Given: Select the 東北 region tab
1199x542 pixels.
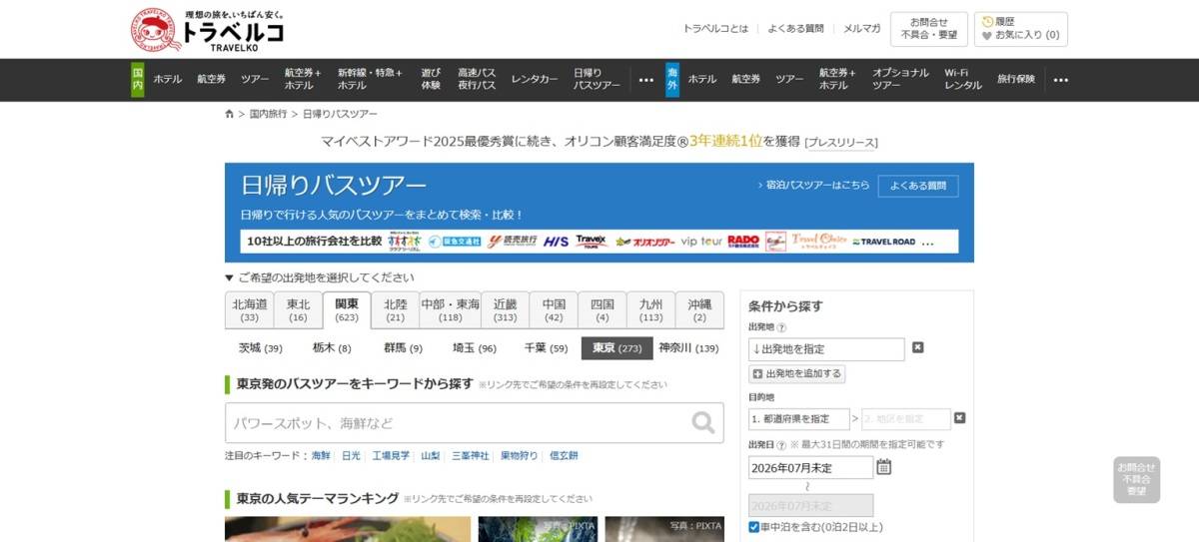Looking at the screenshot, I should pos(298,309).
